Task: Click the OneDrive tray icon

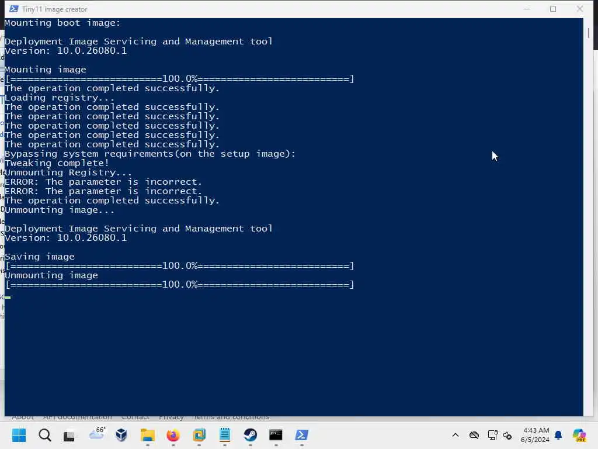Action: [x=474, y=435]
